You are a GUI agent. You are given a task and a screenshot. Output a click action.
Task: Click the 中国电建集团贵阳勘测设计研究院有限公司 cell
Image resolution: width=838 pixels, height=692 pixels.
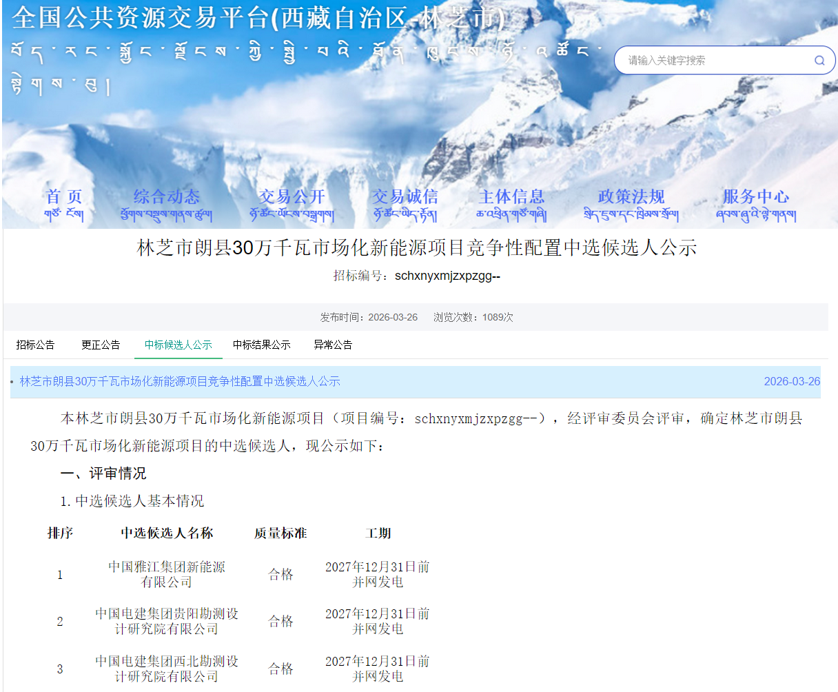click(x=167, y=621)
